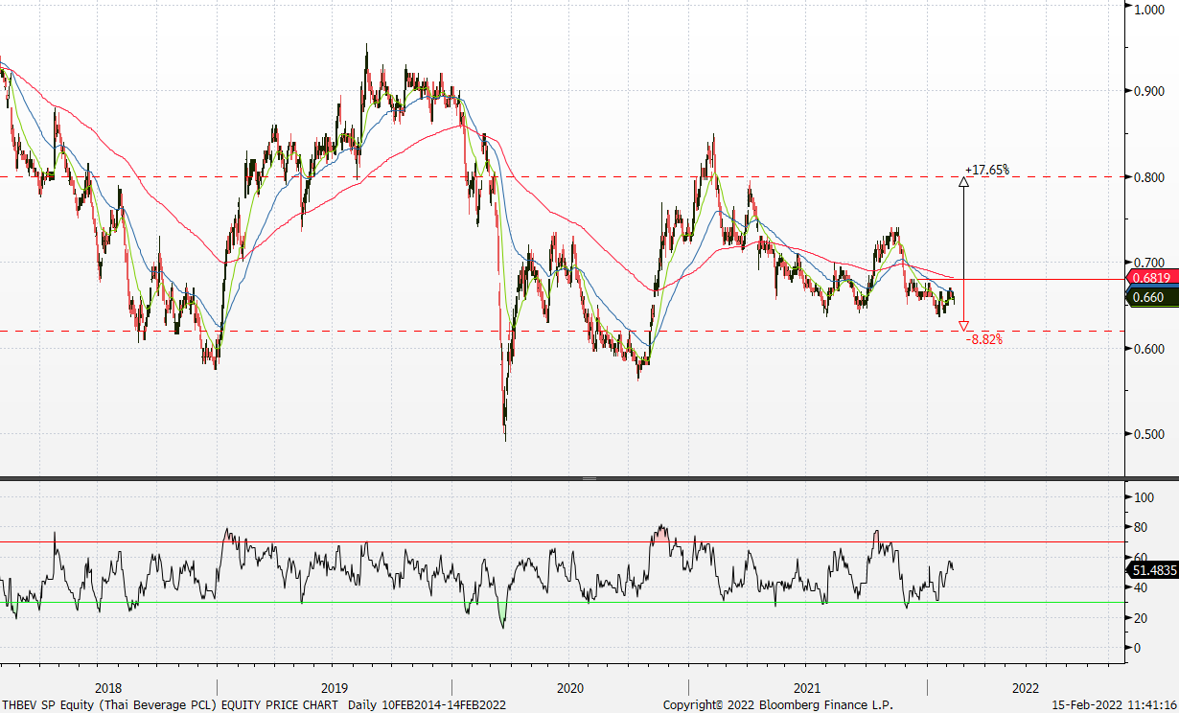Click the 2021 label on time axis
The width and height of the screenshot is (1179, 713).
pyautogui.click(x=806, y=688)
